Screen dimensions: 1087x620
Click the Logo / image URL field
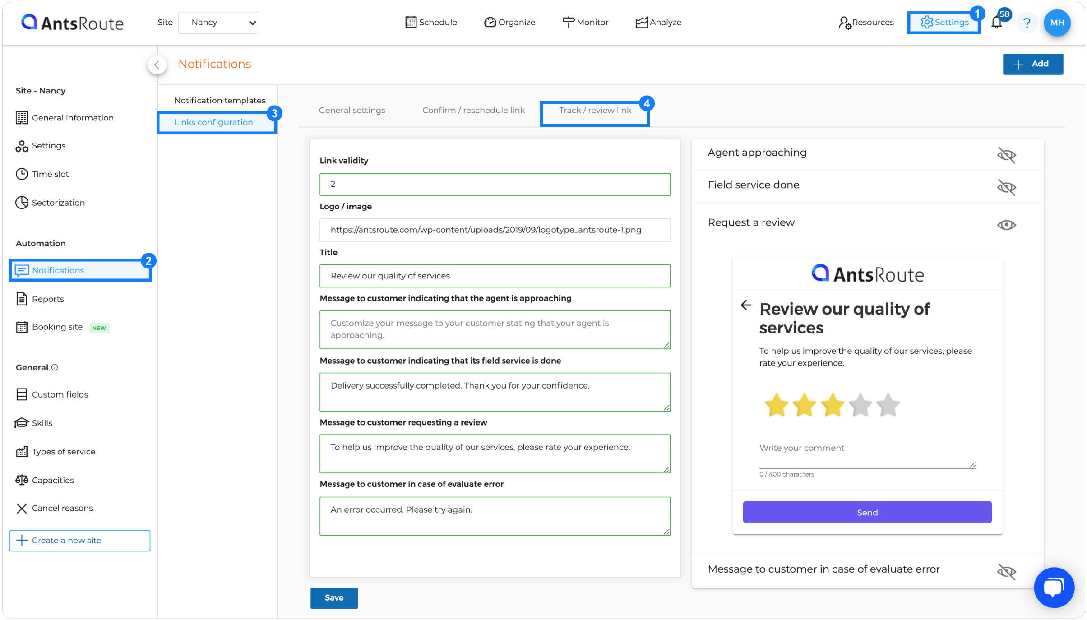(495, 230)
